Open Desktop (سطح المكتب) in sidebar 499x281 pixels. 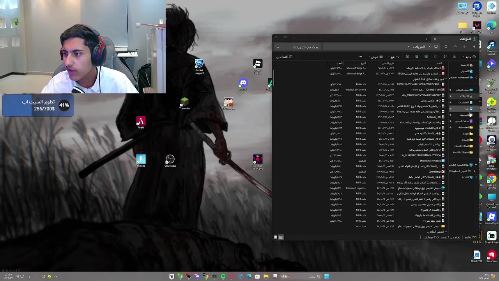coord(464,90)
